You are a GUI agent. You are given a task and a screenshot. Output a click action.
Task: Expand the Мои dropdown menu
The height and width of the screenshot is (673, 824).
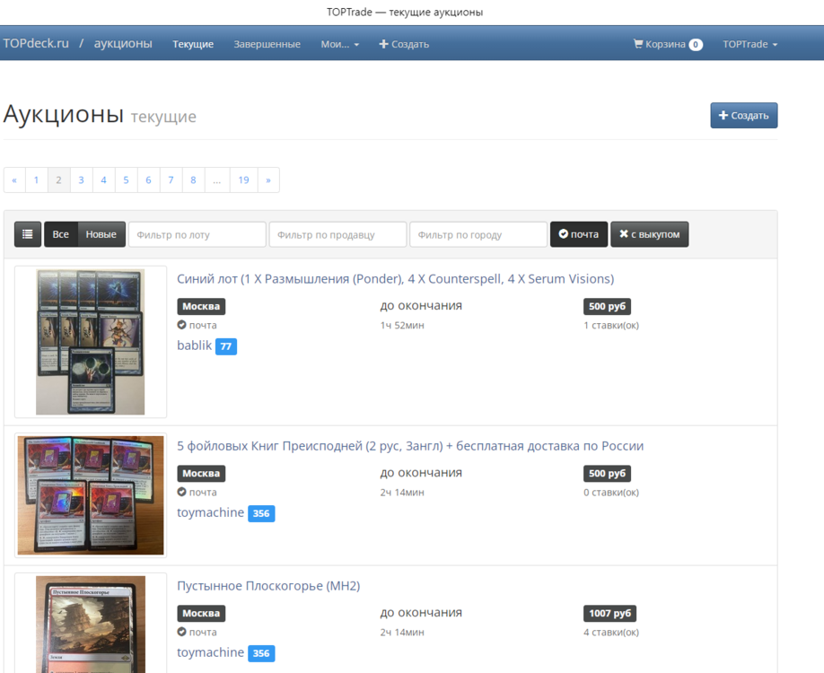[339, 44]
